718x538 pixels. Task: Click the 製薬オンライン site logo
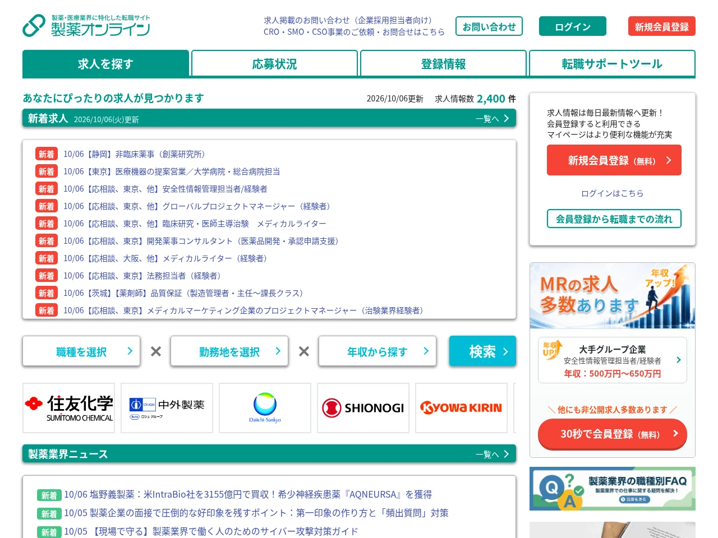click(x=86, y=26)
